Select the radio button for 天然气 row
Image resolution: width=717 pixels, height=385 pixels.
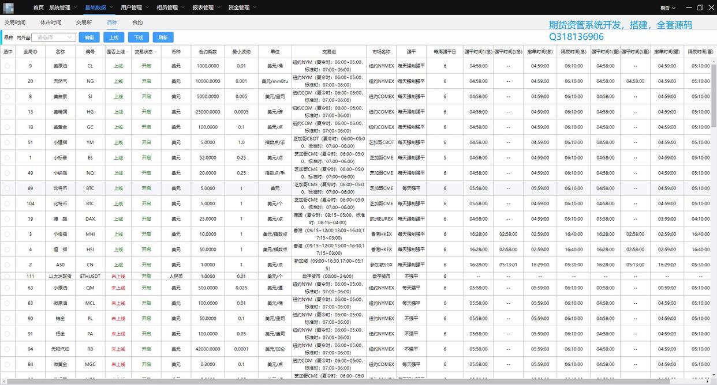click(8, 81)
